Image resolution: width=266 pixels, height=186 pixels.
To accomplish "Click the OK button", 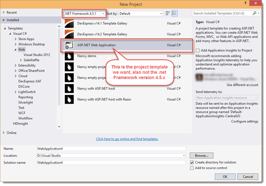I will [225, 177].
